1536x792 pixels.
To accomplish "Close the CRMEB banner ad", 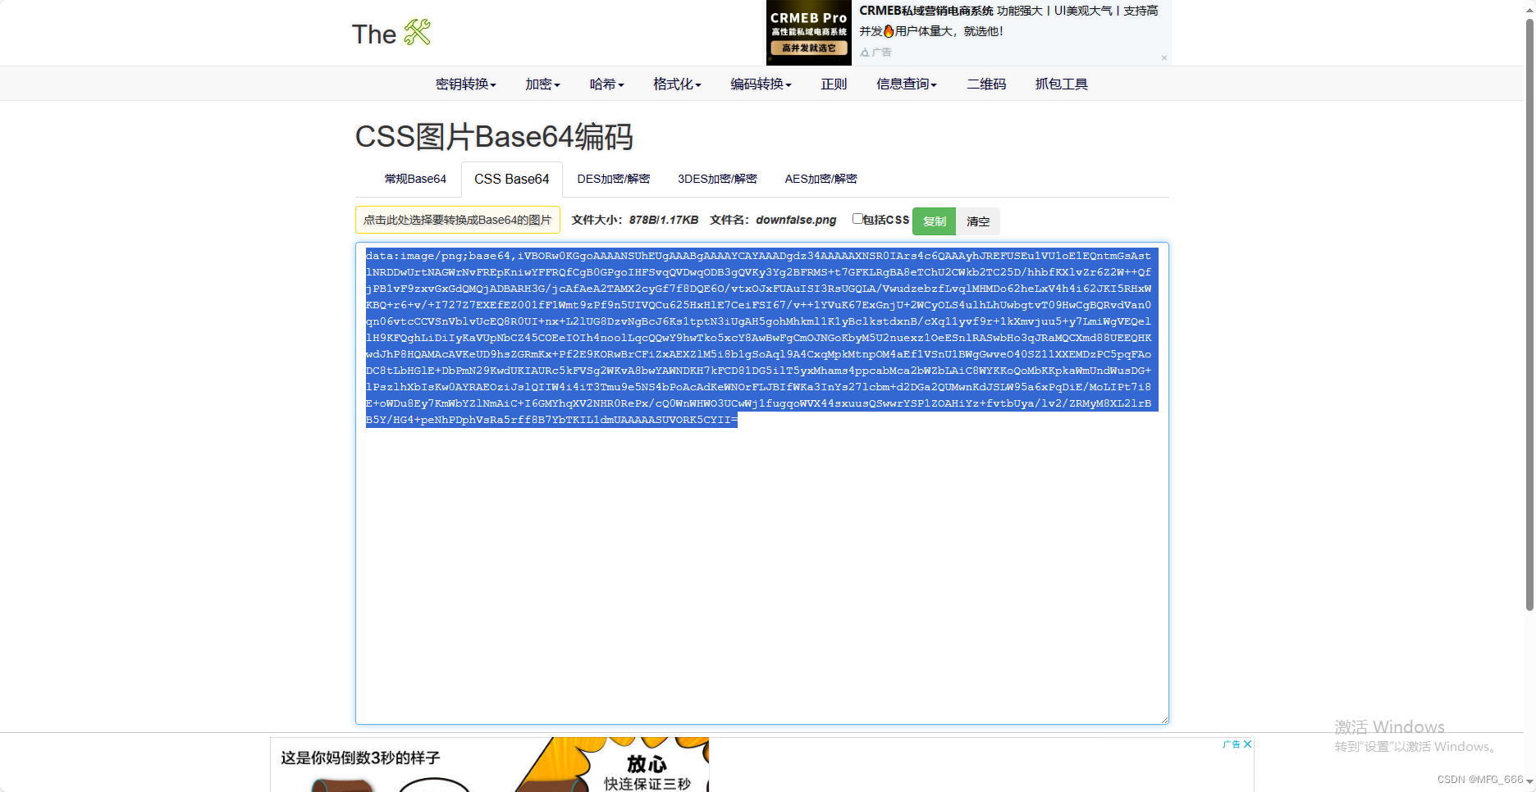I will coord(1163,58).
